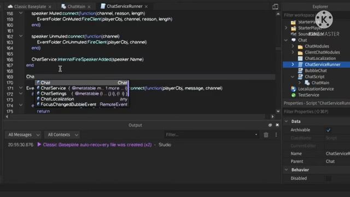Collapse the Data properties section
The width and height of the screenshot is (350, 197).
pos(286,121)
